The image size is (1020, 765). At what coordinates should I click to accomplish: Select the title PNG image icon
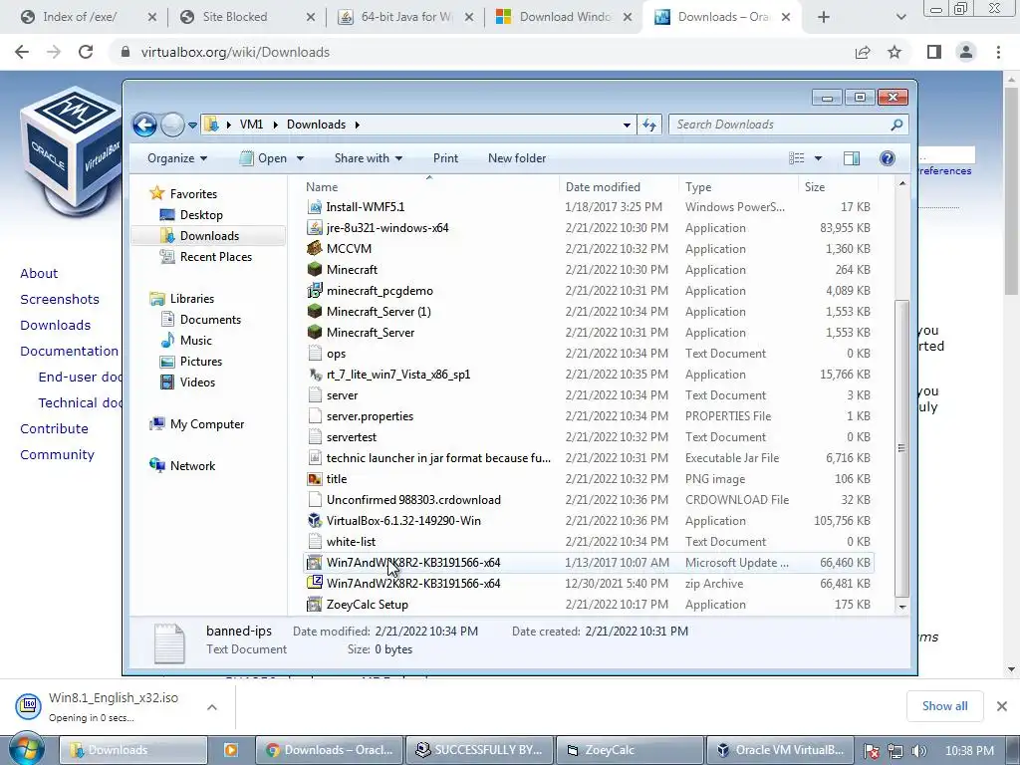click(x=315, y=479)
